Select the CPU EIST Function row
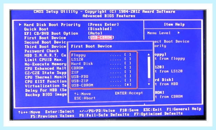 (x=46, y=82)
